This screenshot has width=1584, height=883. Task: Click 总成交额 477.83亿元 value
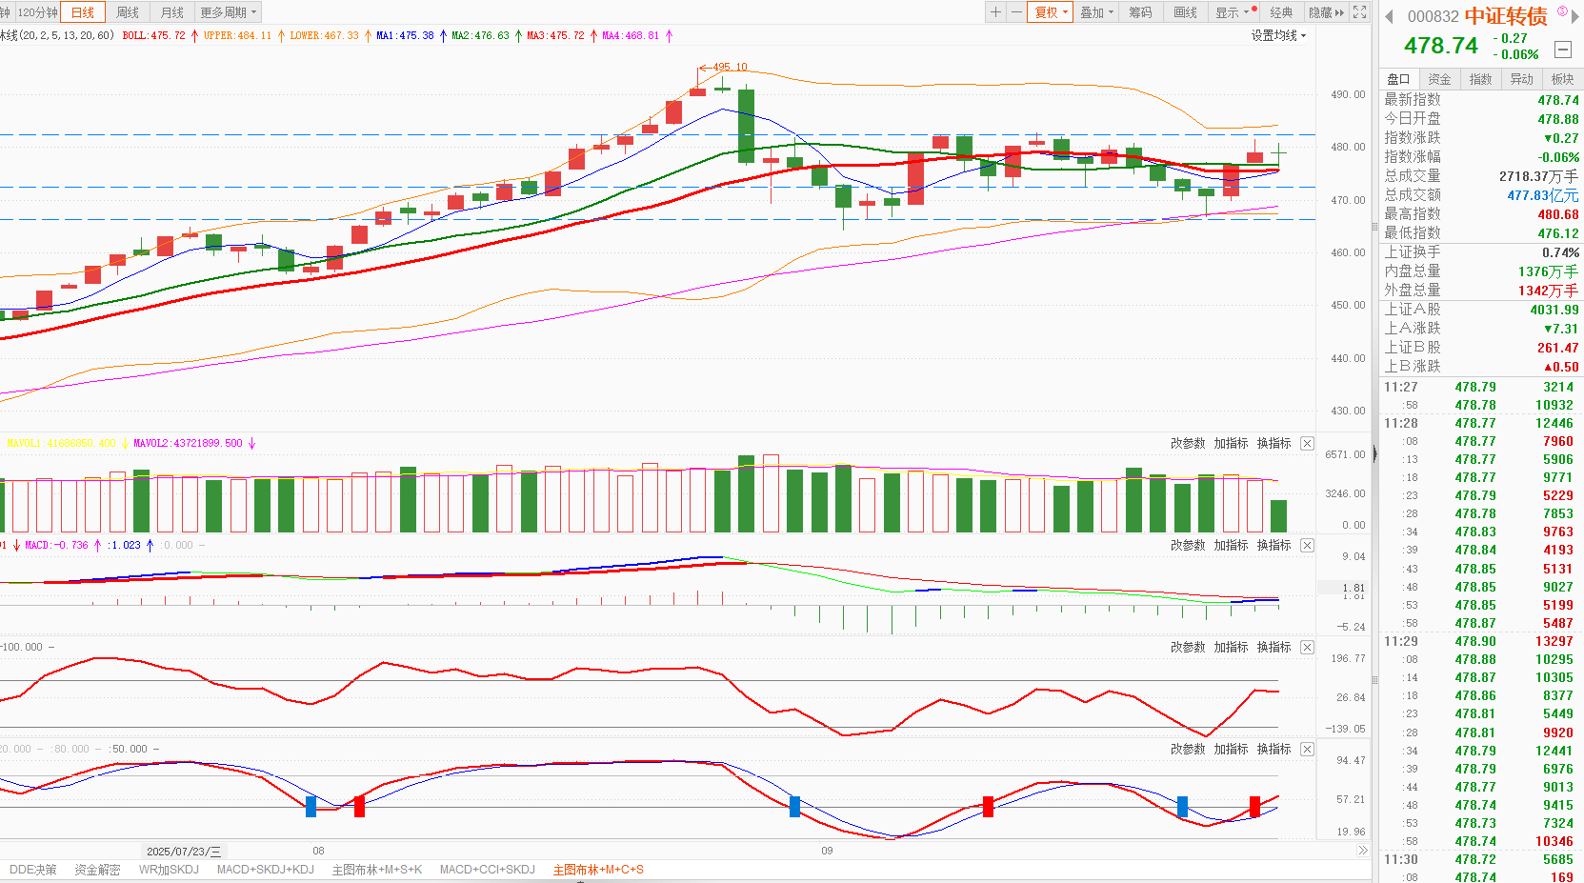tap(1542, 195)
